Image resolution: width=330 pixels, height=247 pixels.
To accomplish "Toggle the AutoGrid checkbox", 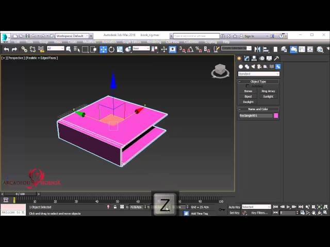I will tap(248, 86).
